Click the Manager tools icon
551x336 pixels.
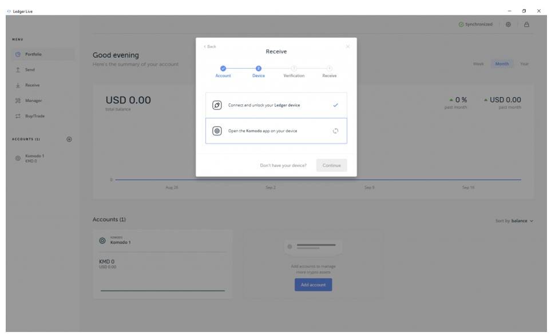tap(18, 101)
